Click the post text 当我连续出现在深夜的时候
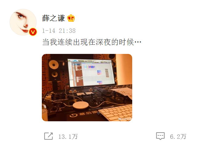The image size is (218, 147). 88,42
